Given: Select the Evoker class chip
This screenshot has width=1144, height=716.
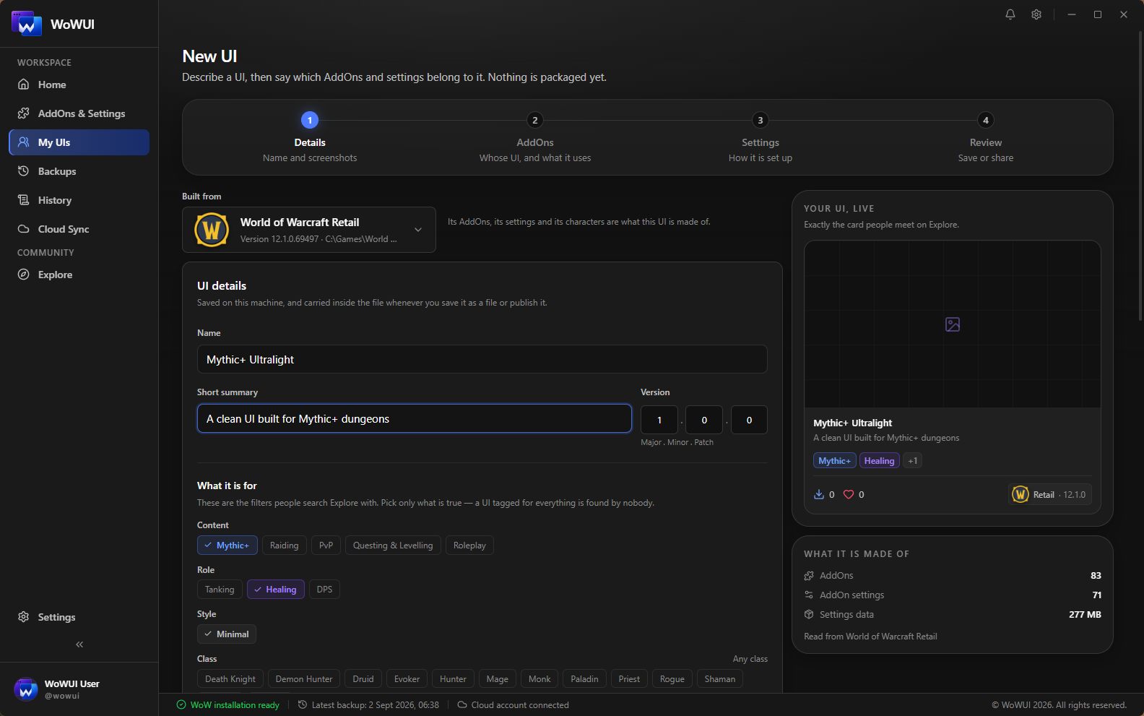Looking at the screenshot, I should point(407,679).
